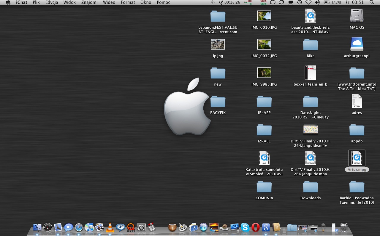Select the Artur.mpg file icon
The height and width of the screenshot is (236, 380).
[357, 158]
